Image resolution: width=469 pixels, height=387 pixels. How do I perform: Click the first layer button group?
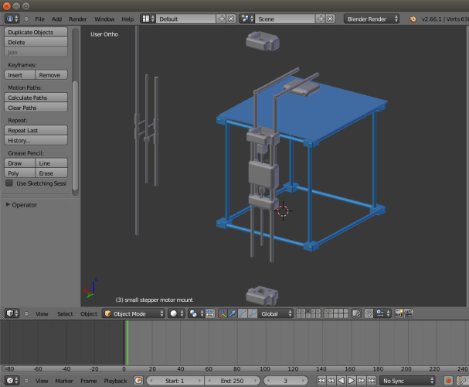point(308,313)
